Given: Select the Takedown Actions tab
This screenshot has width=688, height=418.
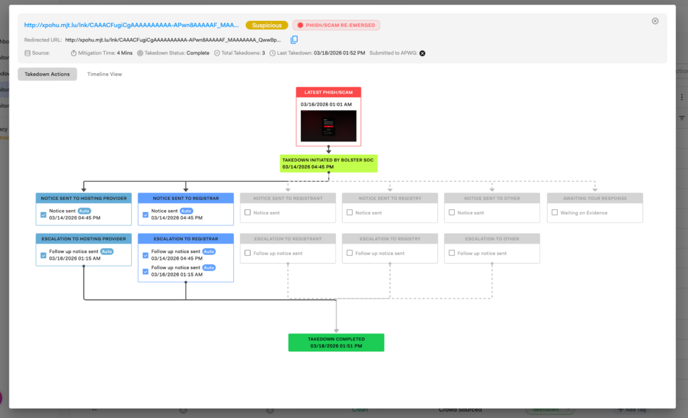Looking at the screenshot, I should point(47,74).
